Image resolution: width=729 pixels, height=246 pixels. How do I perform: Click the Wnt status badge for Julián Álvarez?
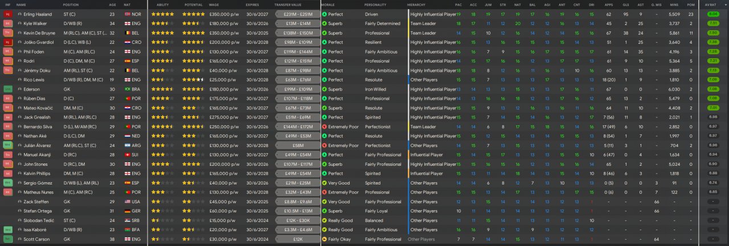pos(8,145)
